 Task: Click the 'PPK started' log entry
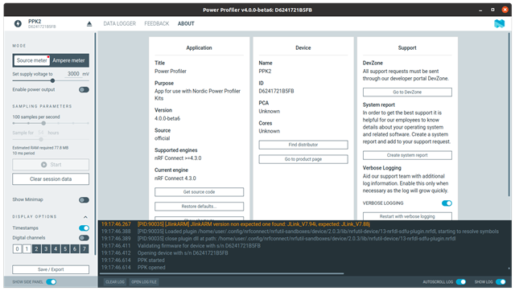pos(151,260)
